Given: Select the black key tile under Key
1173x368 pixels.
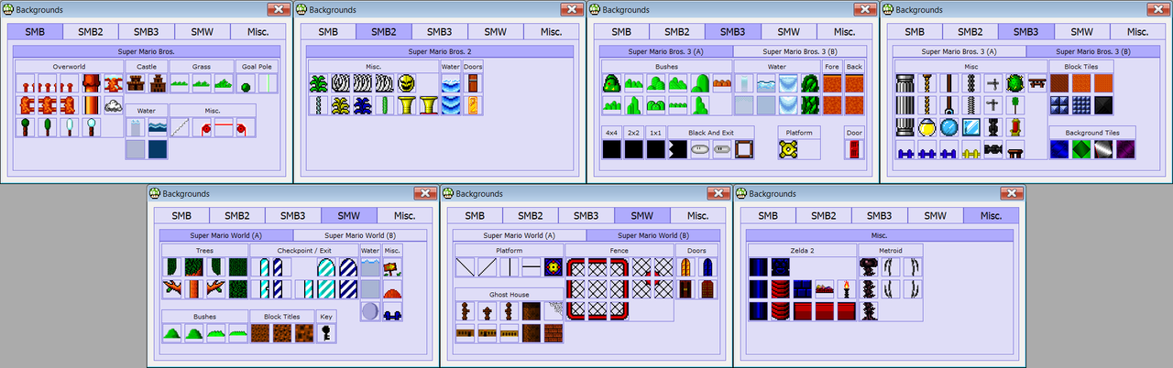Looking at the screenshot, I should 326,333.
